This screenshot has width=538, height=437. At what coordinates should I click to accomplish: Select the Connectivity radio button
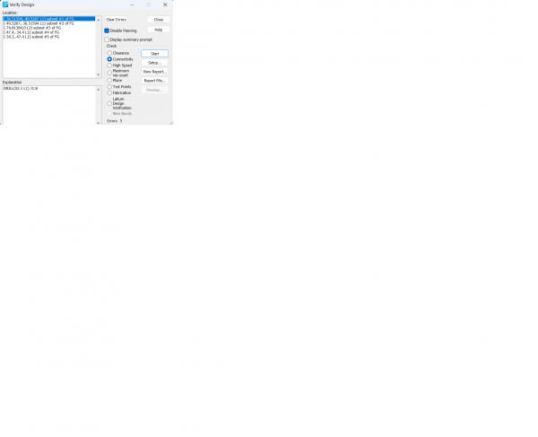click(x=109, y=59)
